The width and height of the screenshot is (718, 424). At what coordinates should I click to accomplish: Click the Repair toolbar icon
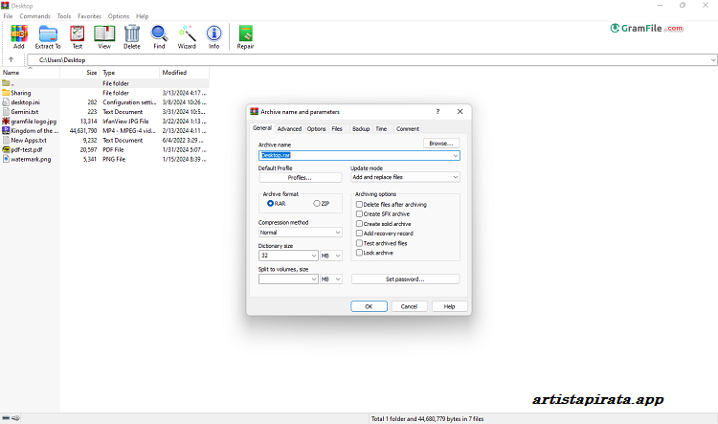[x=245, y=36]
